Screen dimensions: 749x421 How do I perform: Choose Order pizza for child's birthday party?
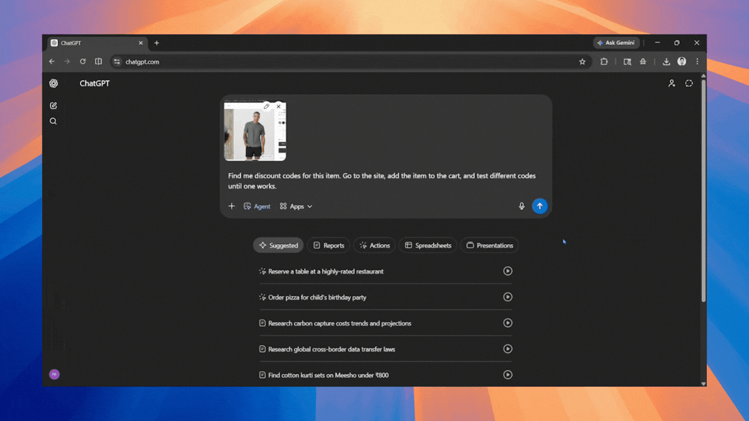(317, 298)
